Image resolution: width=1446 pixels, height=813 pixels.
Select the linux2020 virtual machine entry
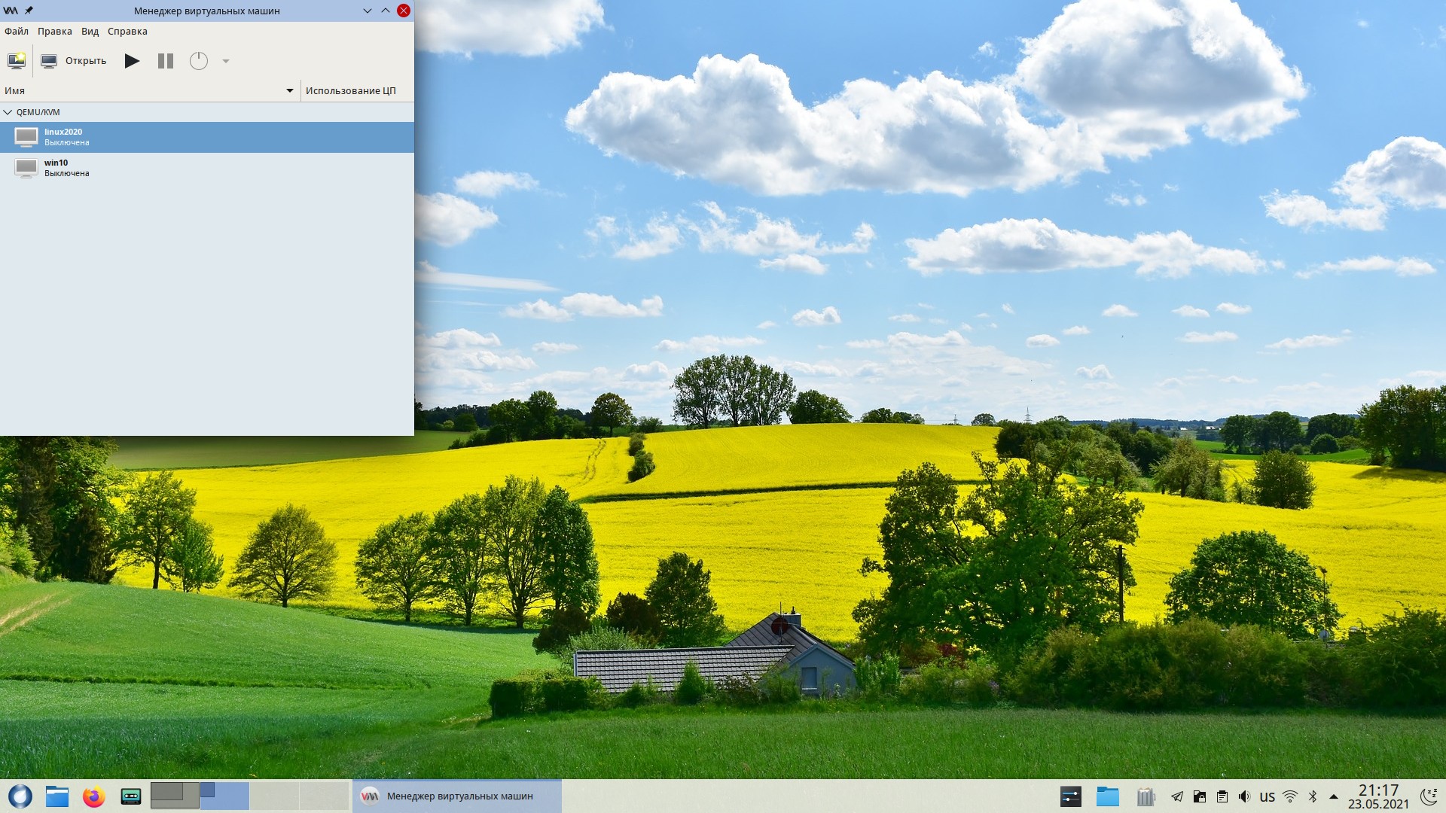[x=63, y=137]
